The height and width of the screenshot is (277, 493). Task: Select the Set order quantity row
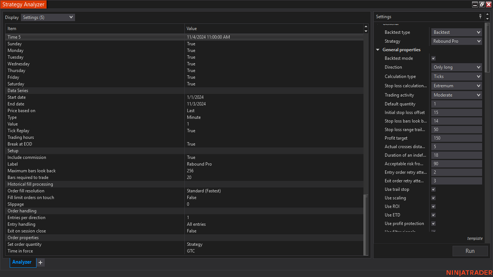[x=184, y=244]
